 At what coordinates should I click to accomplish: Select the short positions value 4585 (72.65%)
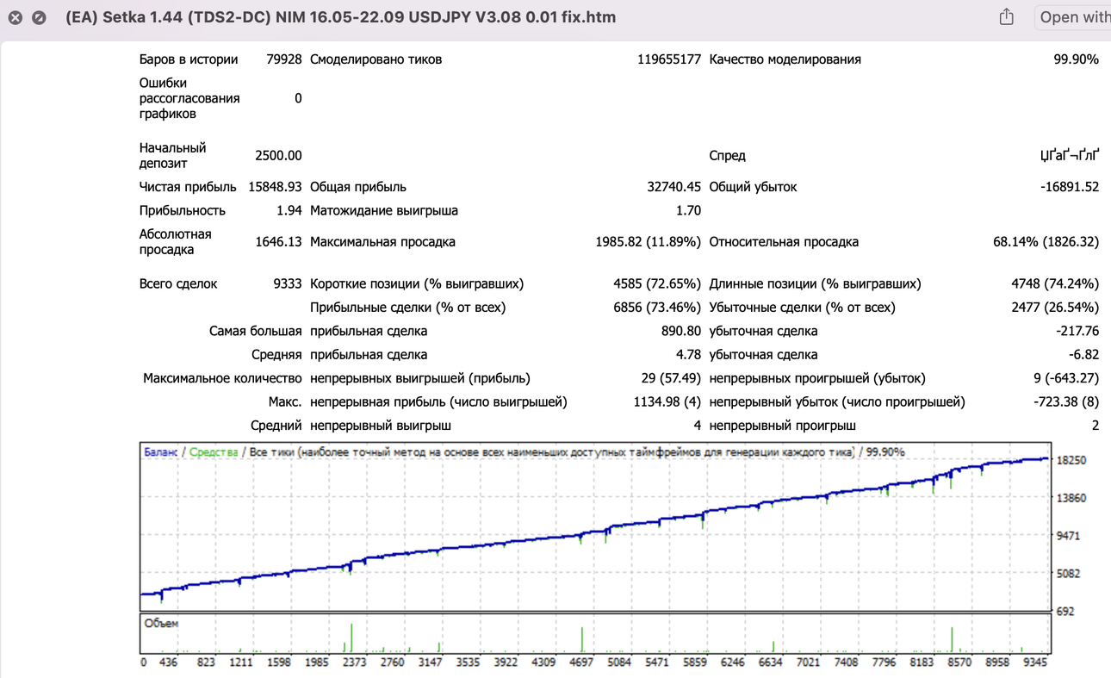click(x=656, y=283)
